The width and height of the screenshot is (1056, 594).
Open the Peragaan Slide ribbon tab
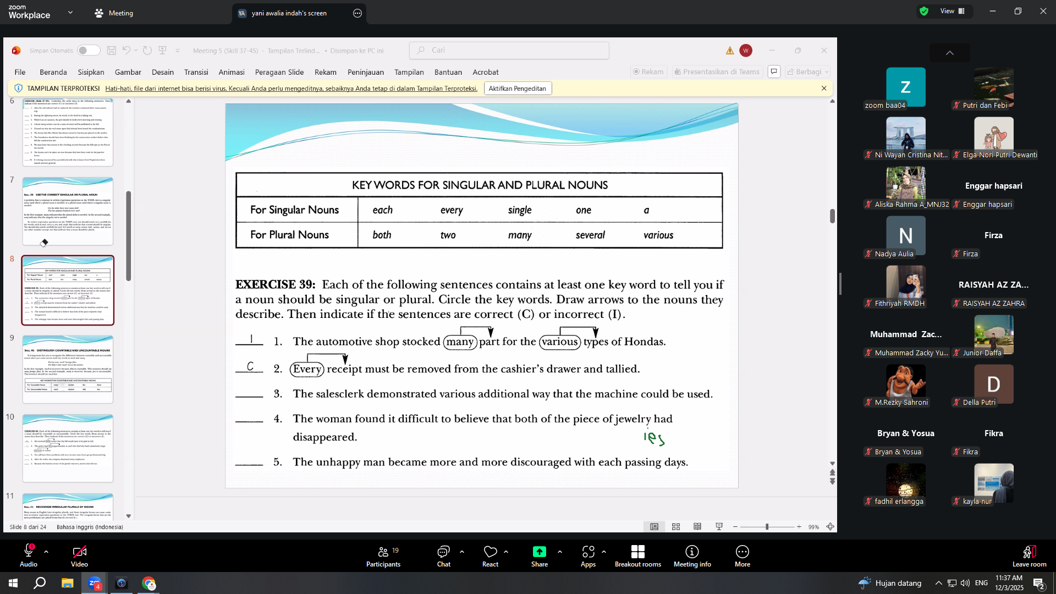point(279,72)
